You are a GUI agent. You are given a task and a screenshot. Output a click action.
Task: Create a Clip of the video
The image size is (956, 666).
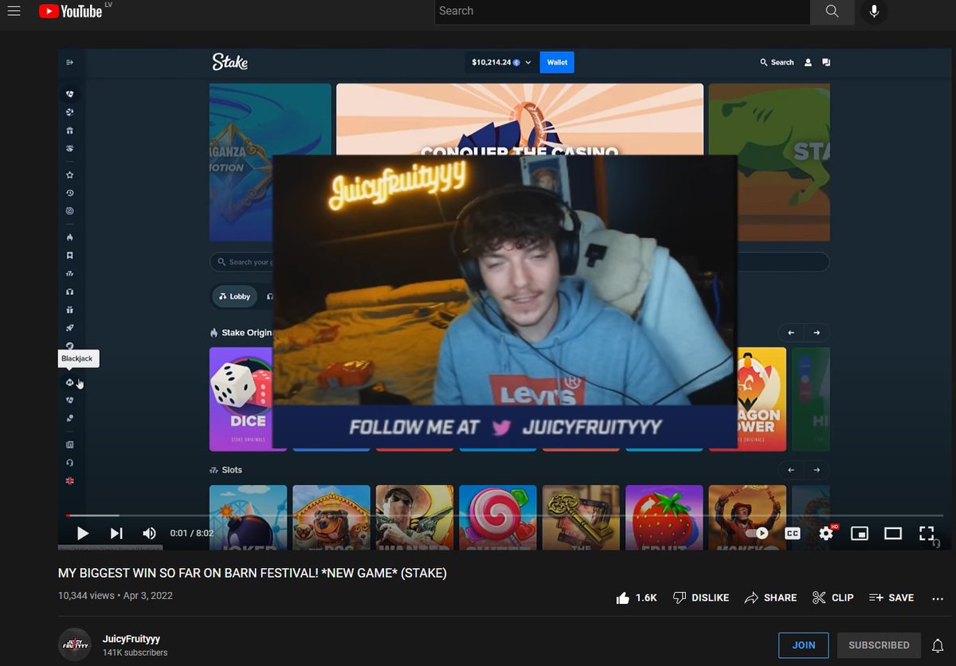[x=833, y=597]
